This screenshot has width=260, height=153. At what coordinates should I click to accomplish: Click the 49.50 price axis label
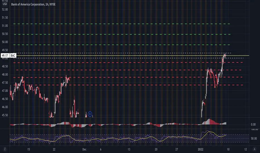5,50
